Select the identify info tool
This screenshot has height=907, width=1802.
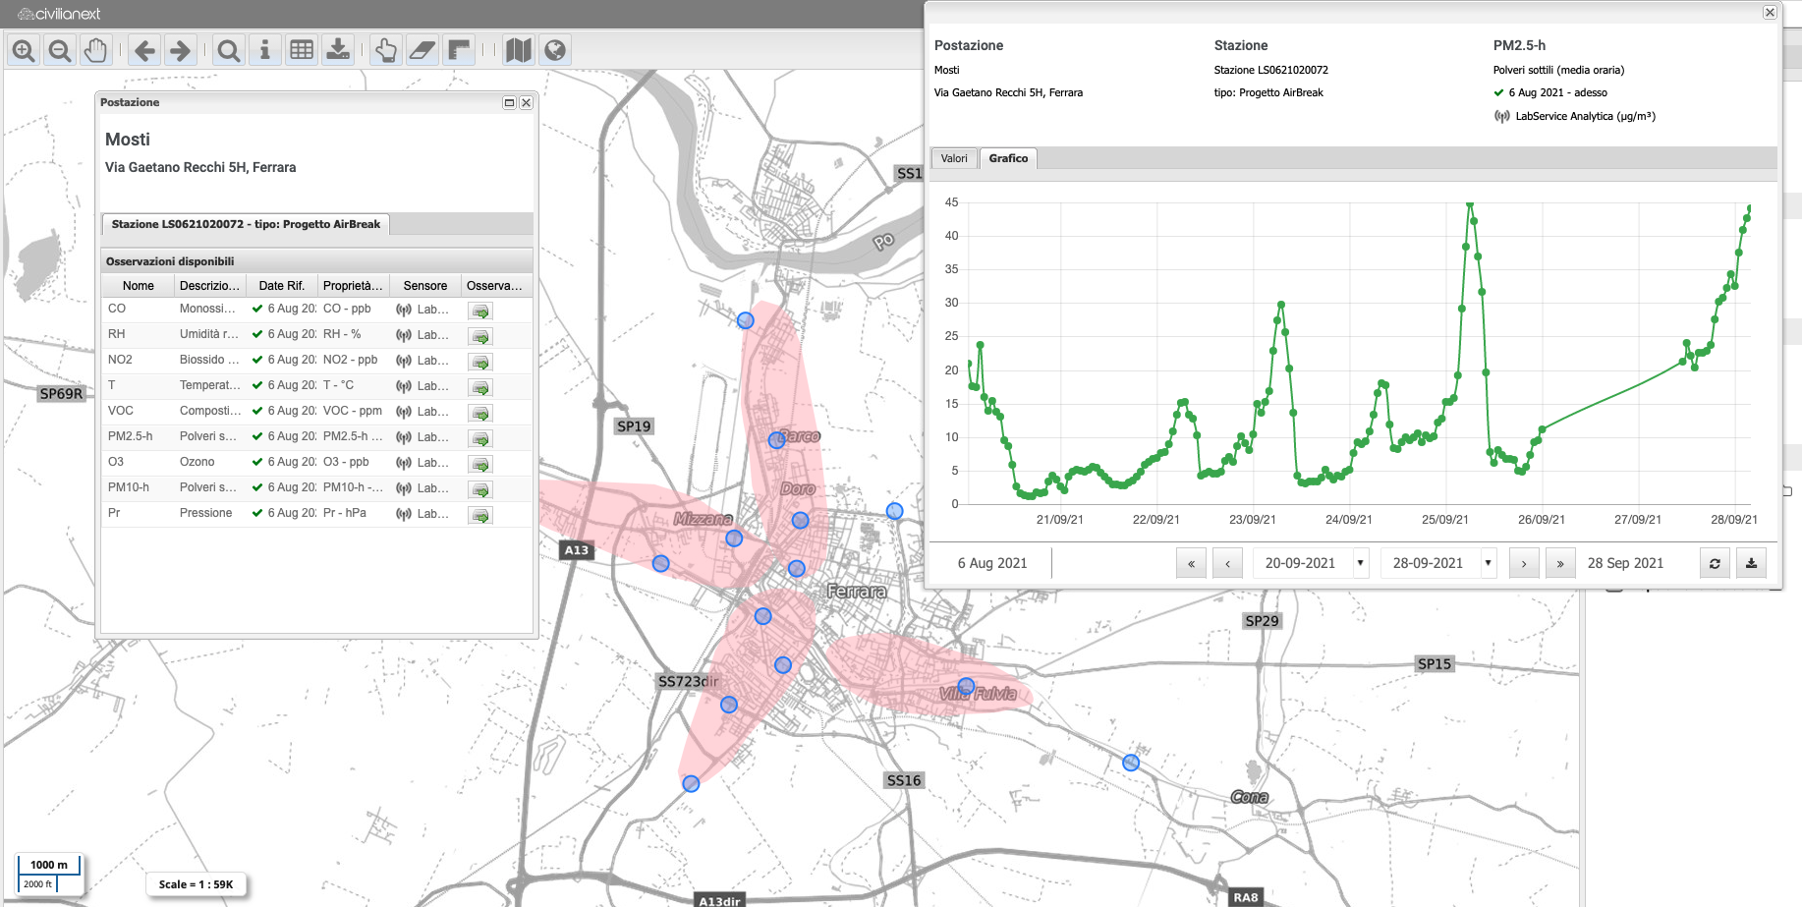tap(264, 50)
